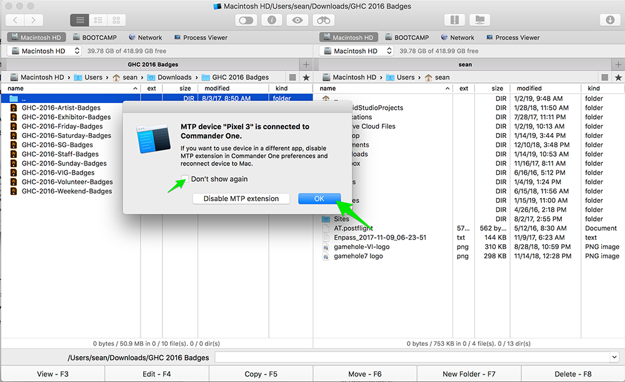
Task: Click the left panel favorites star icon
Action: click(306, 77)
